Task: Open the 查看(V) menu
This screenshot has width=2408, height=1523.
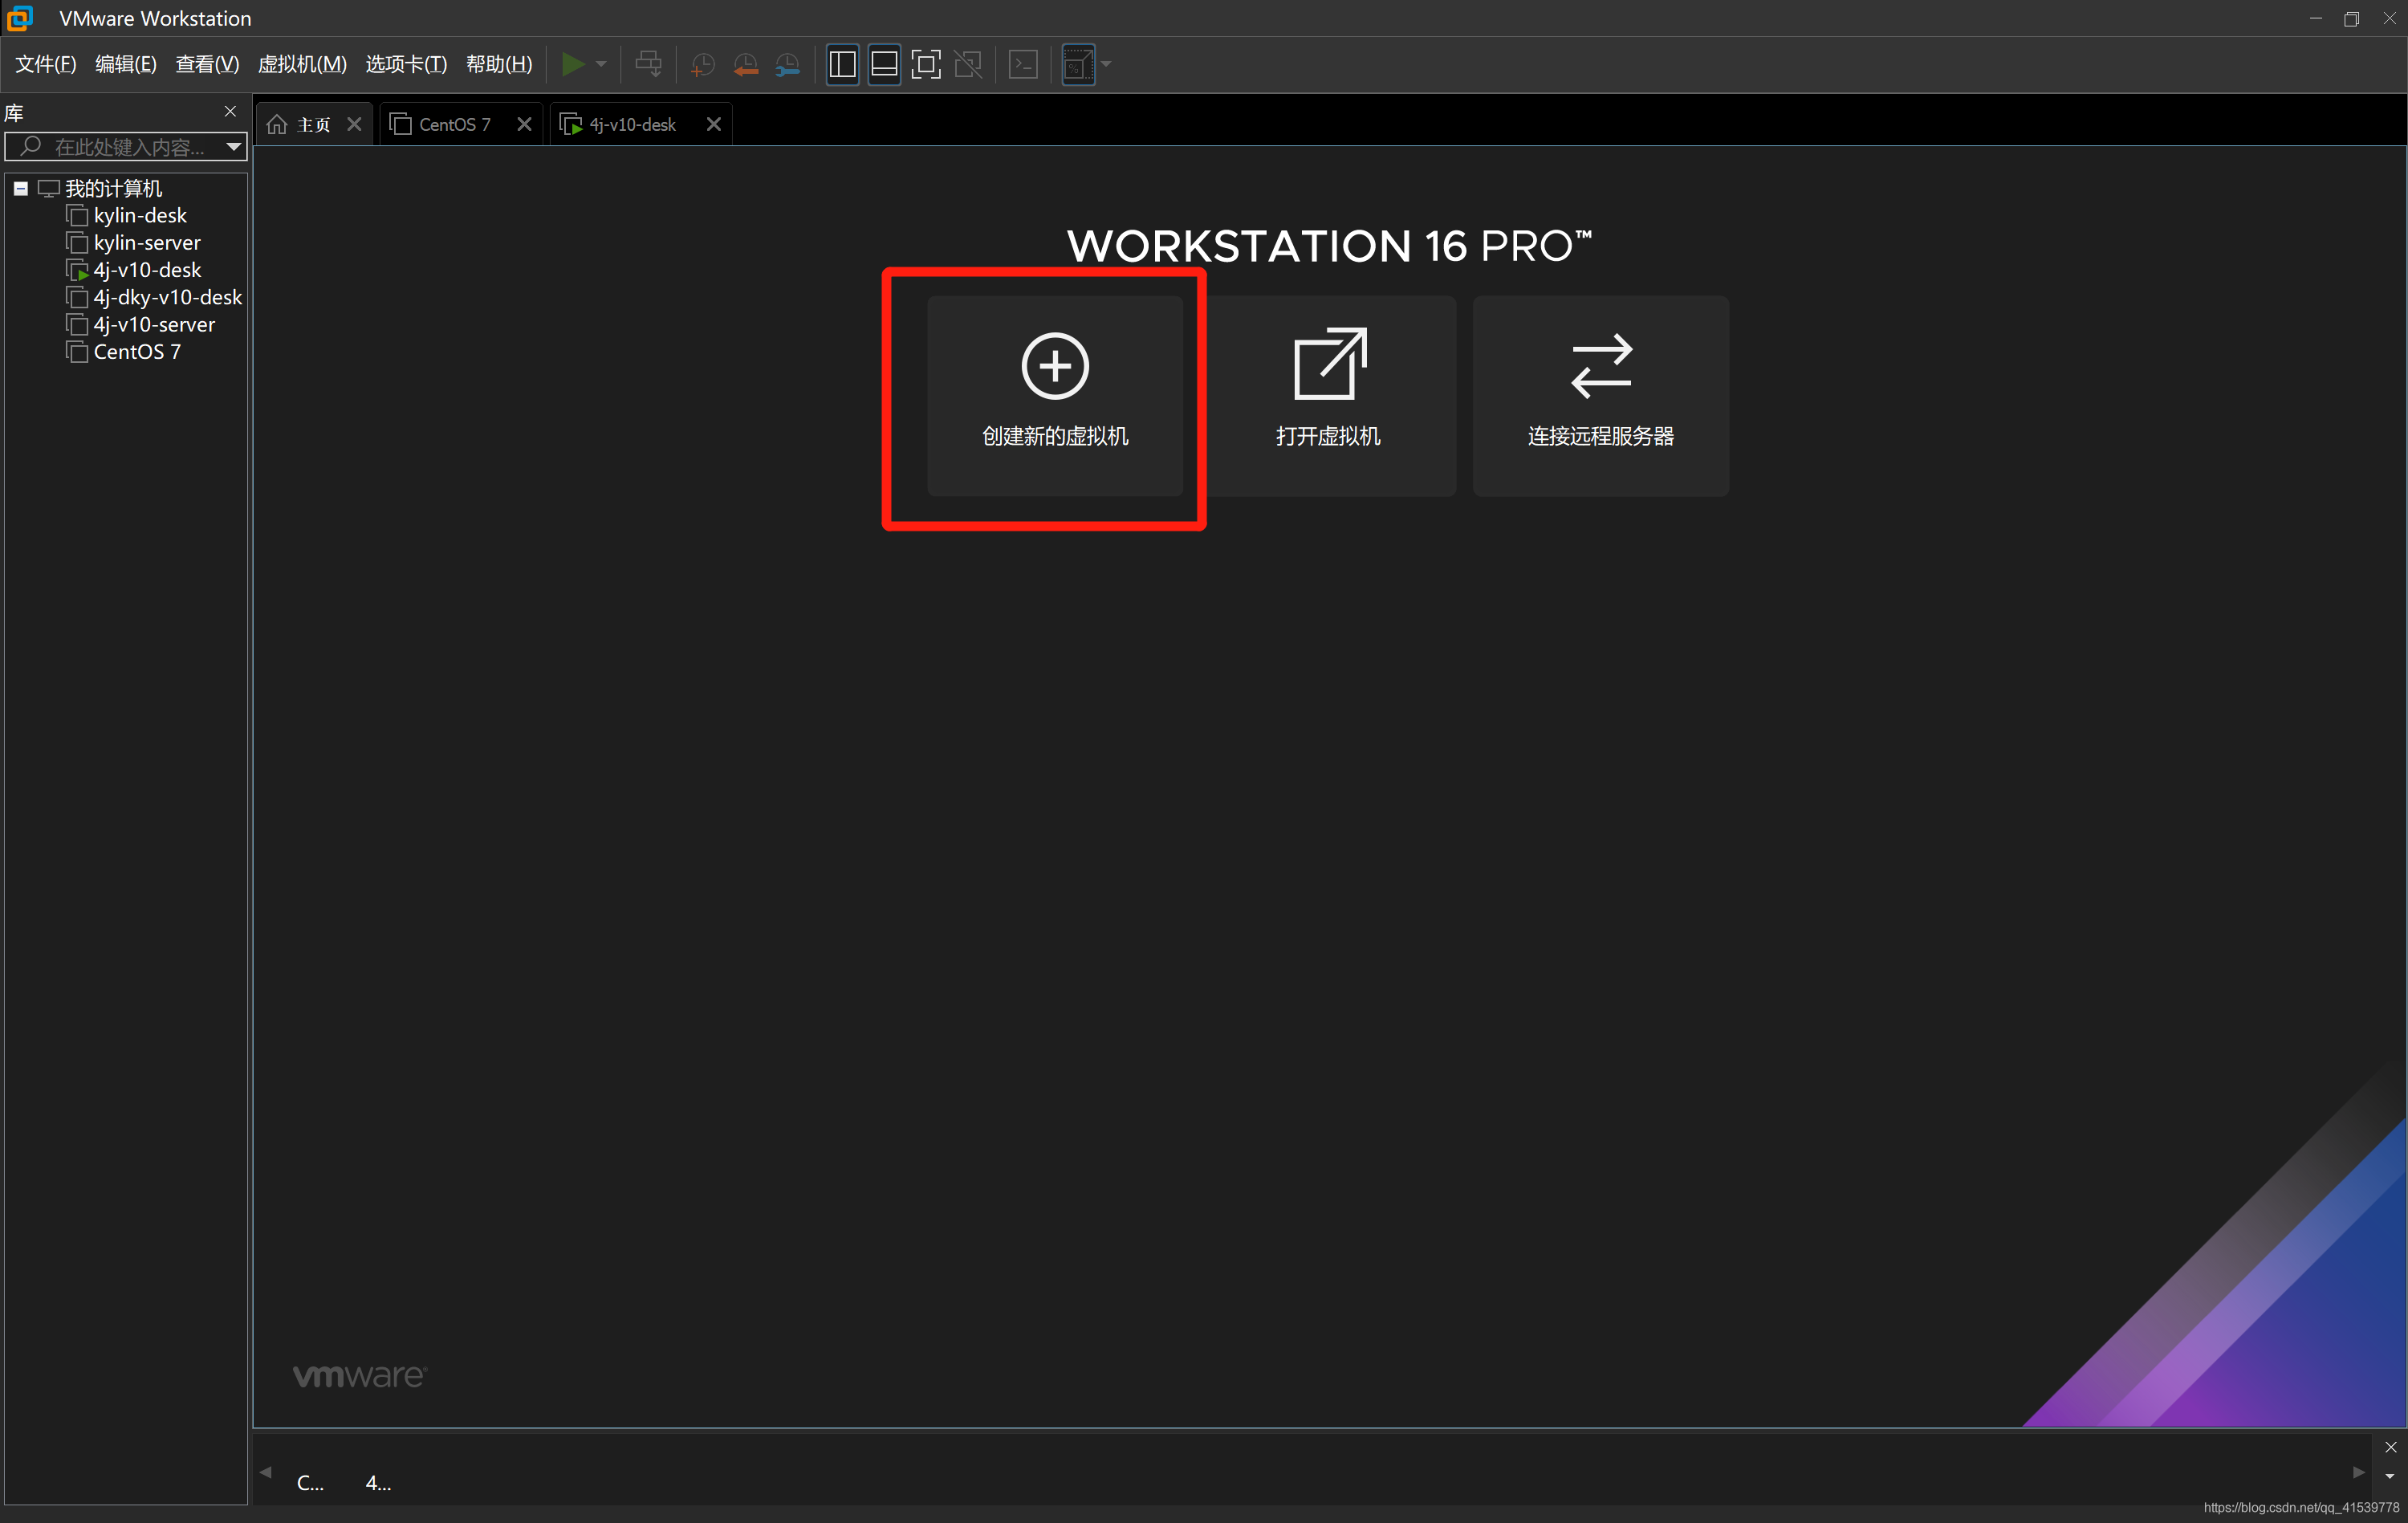Action: 207,65
